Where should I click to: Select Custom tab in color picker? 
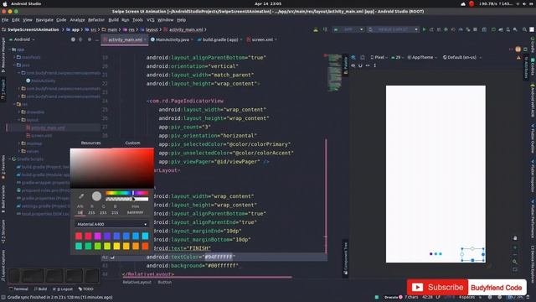(132, 143)
